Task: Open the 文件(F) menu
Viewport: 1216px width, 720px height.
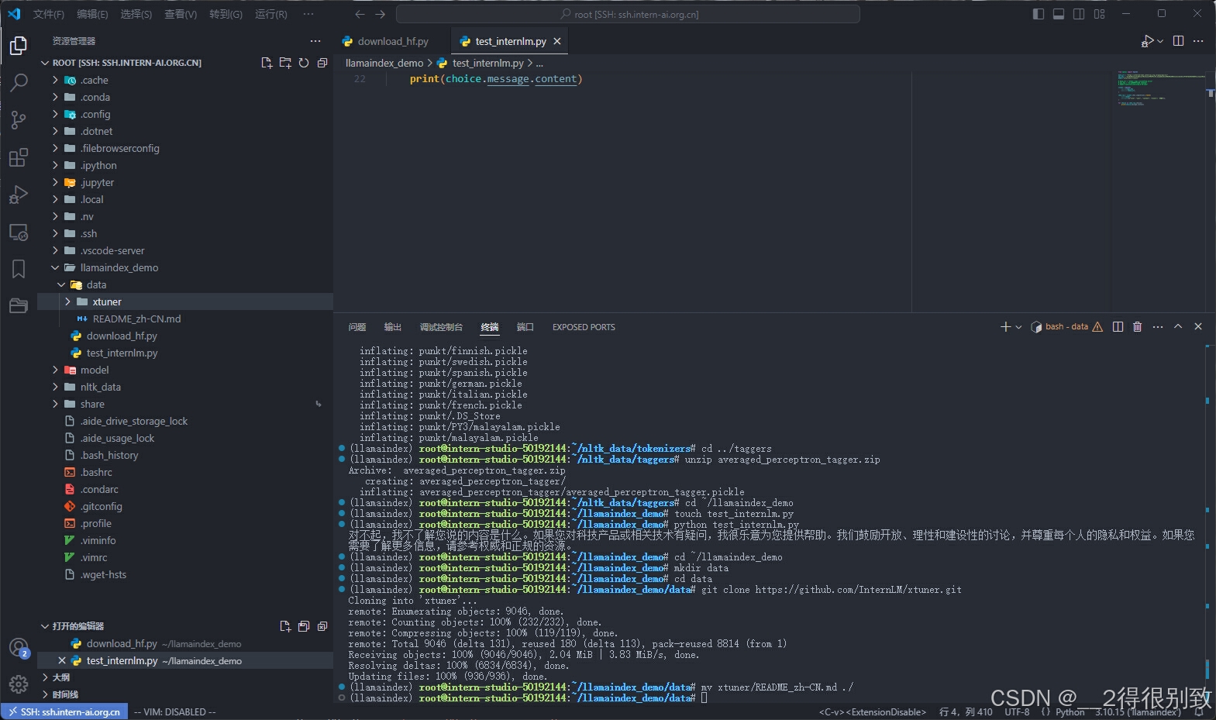Action: [x=48, y=14]
